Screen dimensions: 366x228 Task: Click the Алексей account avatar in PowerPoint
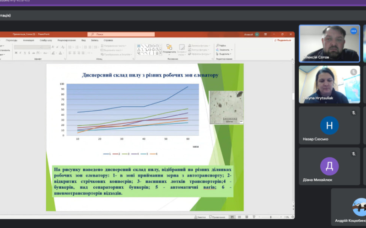point(257,34)
